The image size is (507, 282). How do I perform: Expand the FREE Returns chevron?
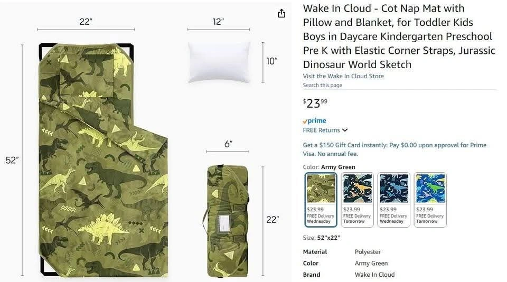[345, 130]
